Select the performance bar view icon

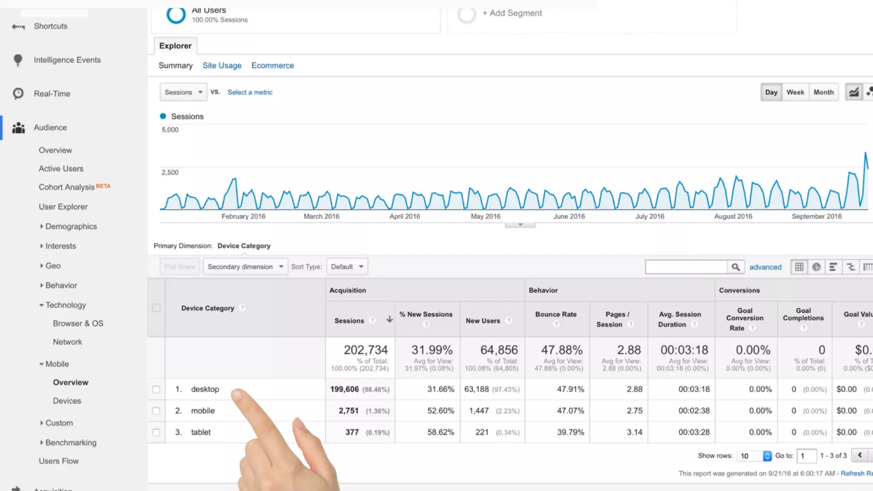point(833,267)
